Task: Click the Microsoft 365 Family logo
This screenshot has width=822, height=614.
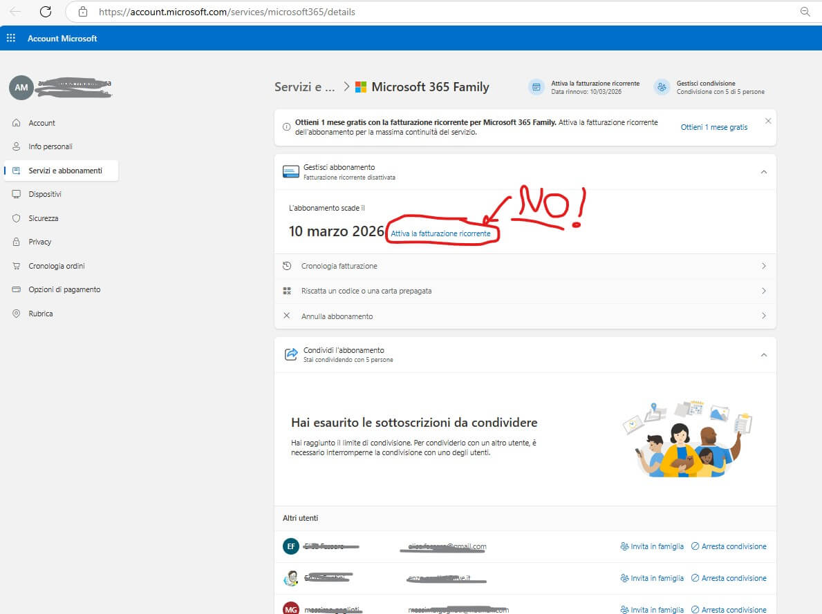Action: (x=360, y=87)
